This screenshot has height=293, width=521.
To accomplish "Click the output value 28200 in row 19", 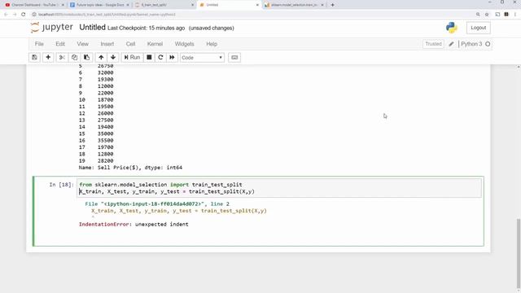I will pos(105,161).
